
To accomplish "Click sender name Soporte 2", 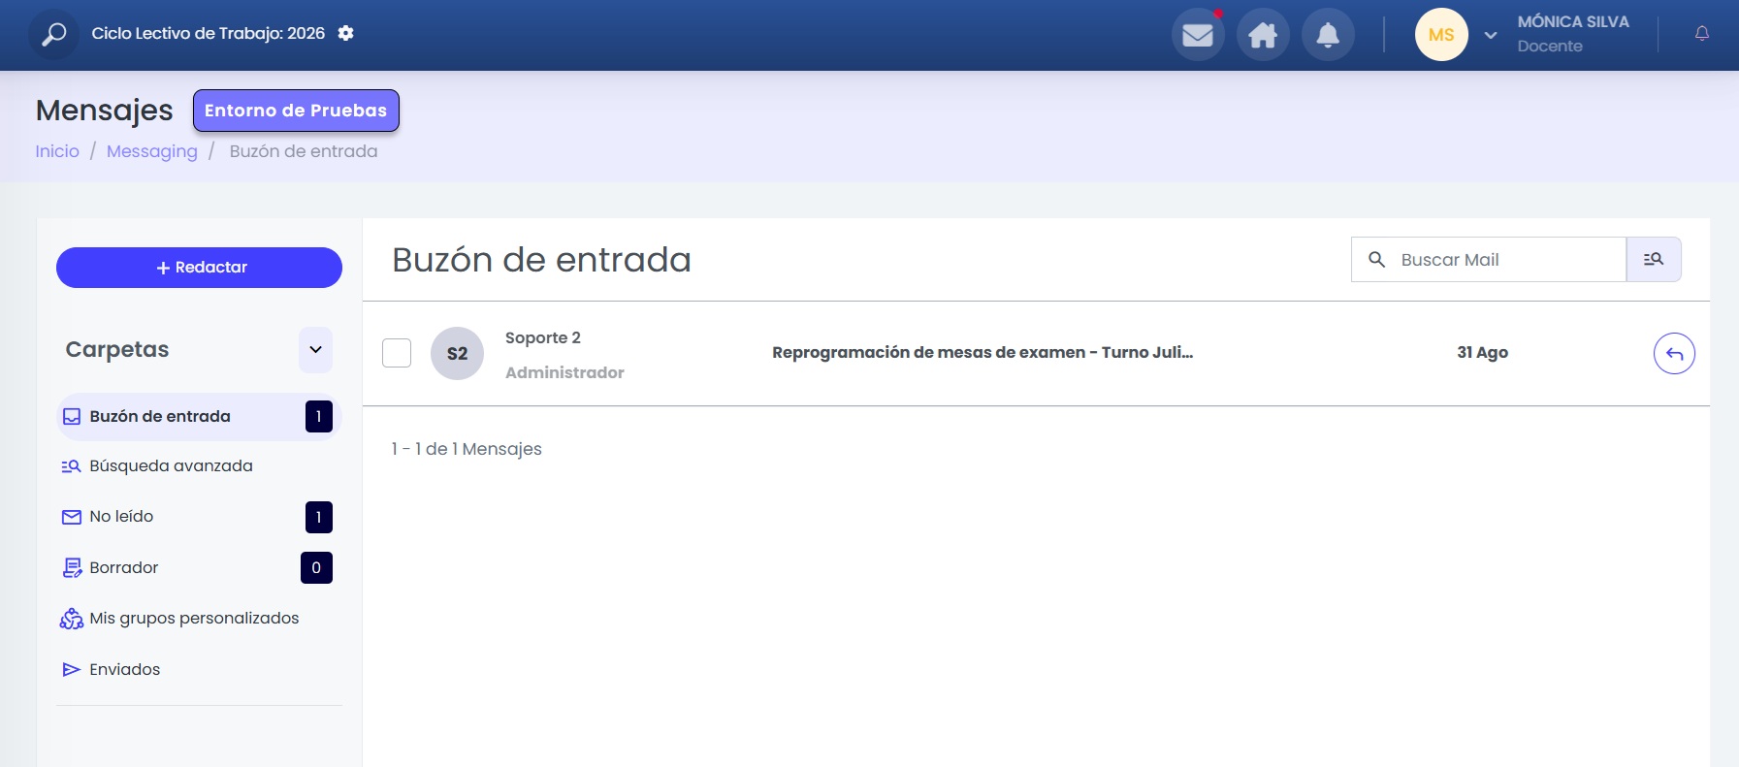I will tap(543, 337).
